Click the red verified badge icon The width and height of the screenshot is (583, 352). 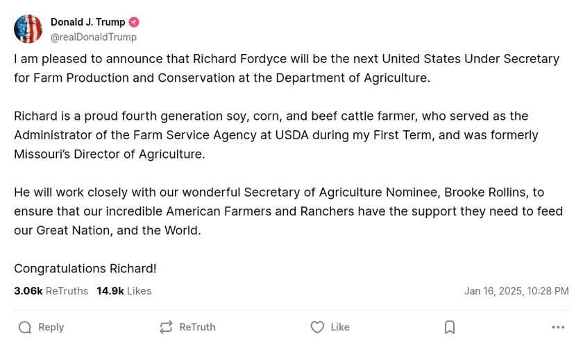point(134,22)
